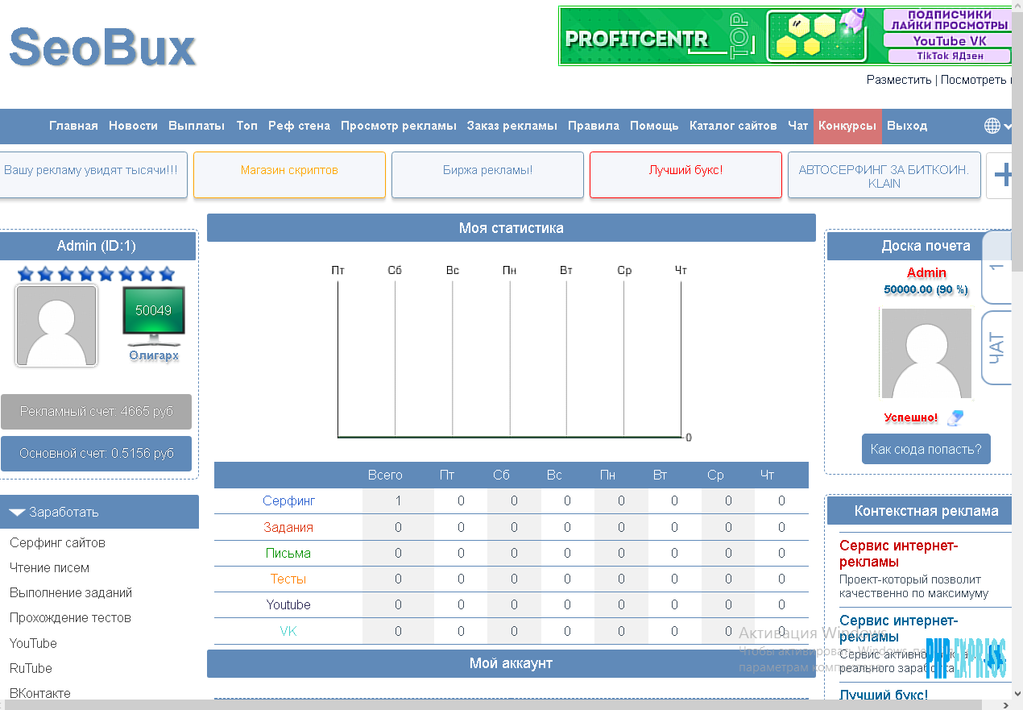Click the red "Сервис интернет-рекламы" context ad
The height and width of the screenshot is (710, 1023).
[x=899, y=554]
